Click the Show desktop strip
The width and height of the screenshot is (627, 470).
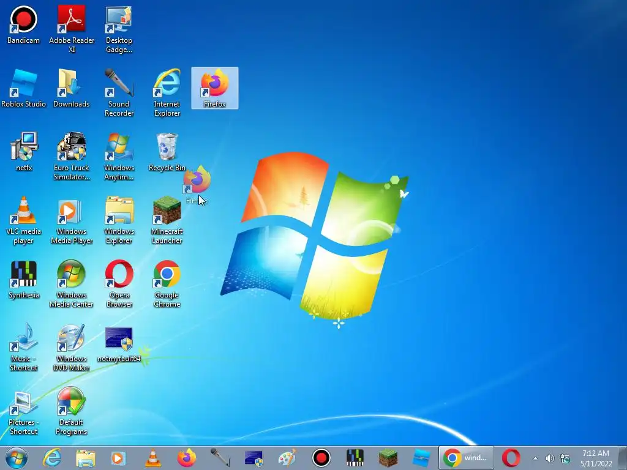tap(623, 458)
